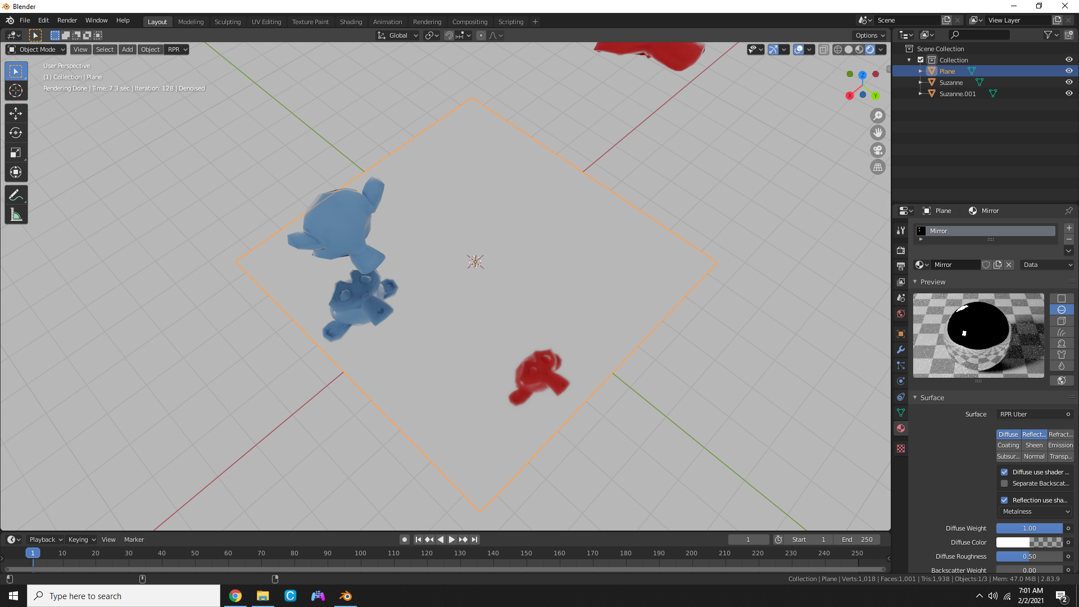Enable the Separate Backscatter checkbox

pos(1004,483)
